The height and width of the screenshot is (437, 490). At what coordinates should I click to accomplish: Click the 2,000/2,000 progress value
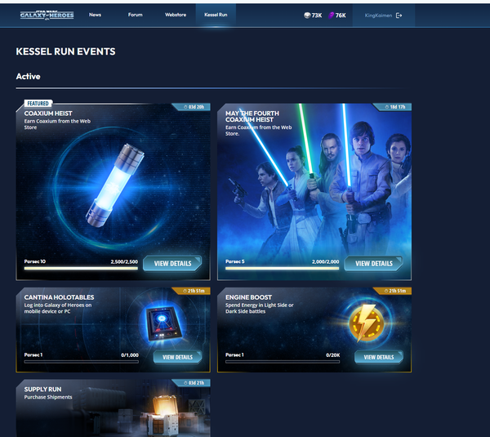click(325, 261)
